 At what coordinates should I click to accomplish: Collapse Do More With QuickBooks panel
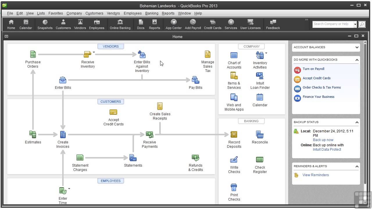tap(357, 60)
